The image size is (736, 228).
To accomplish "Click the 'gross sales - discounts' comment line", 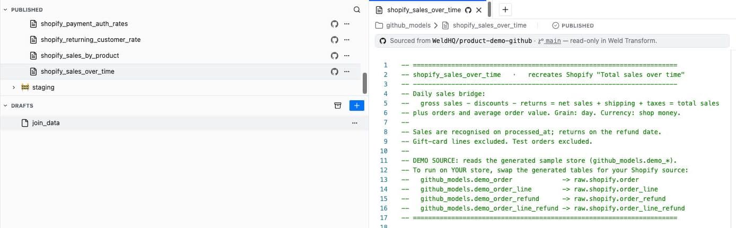I will coord(560,103).
